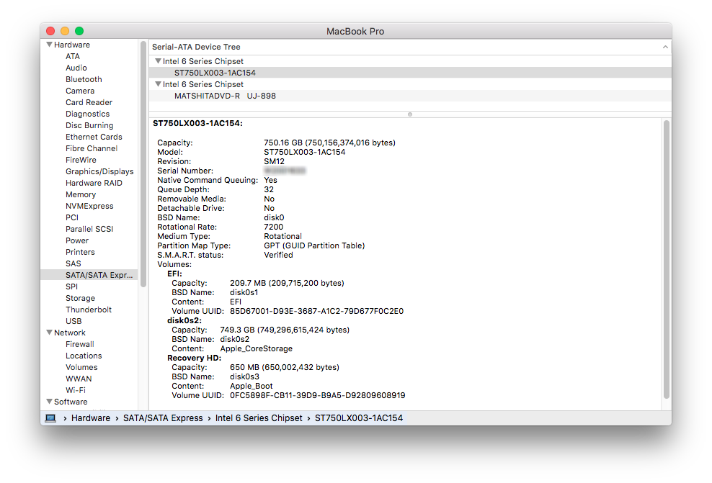Image resolution: width=712 pixels, height=483 pixels.
Task: Select Diagnostics in the sidebar
Action: [87, 114]
